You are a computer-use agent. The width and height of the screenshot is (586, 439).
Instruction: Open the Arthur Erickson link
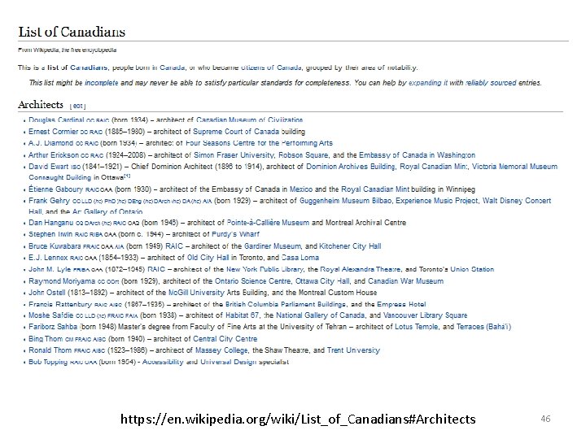[x=54, y=155]
